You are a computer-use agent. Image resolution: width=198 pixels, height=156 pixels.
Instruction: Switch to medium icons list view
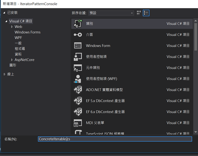146,13
